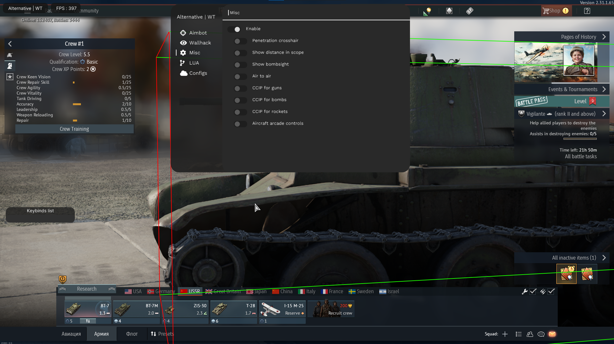Switch to the Авиация tab
This screenshot has height=344, width=614.
click(x=71, y=334)
